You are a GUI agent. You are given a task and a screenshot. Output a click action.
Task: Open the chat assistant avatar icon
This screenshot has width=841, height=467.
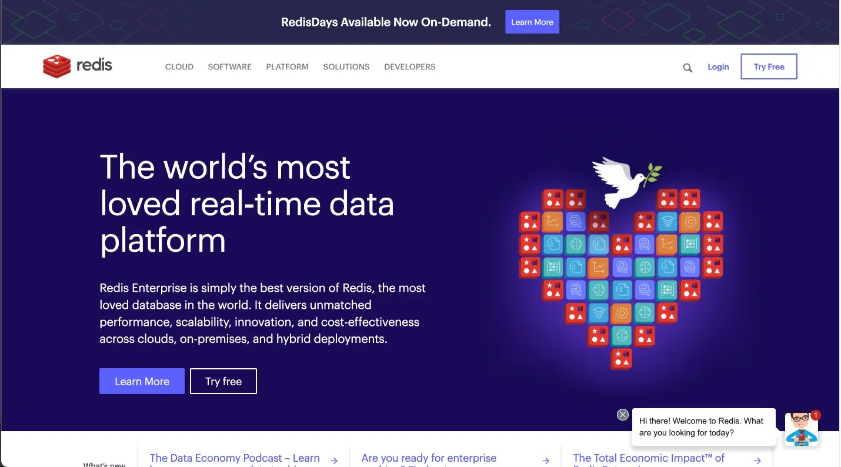802,429
